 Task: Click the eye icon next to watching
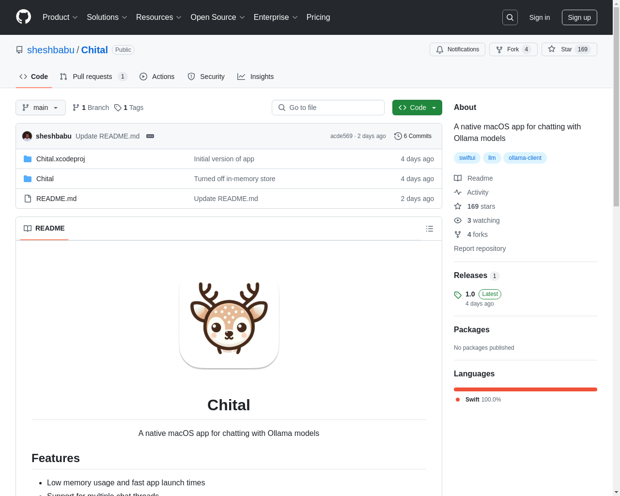tap(458, 220)
